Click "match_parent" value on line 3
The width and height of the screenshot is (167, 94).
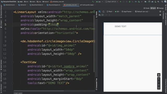click(x=69, y=16)
